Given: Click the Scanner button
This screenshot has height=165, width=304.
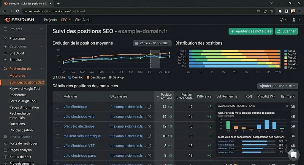Looking at the screenshot, I should [286, 31].
